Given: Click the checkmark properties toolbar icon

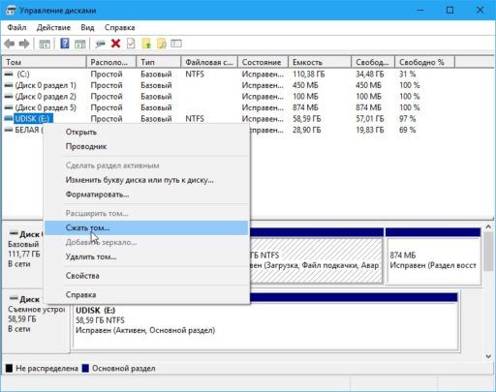Looking at the screenshot, I should [x=131, y=44].
